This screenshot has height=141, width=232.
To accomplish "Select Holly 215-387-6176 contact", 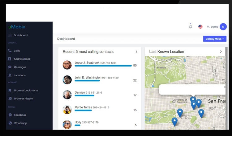I will [86, 122].
